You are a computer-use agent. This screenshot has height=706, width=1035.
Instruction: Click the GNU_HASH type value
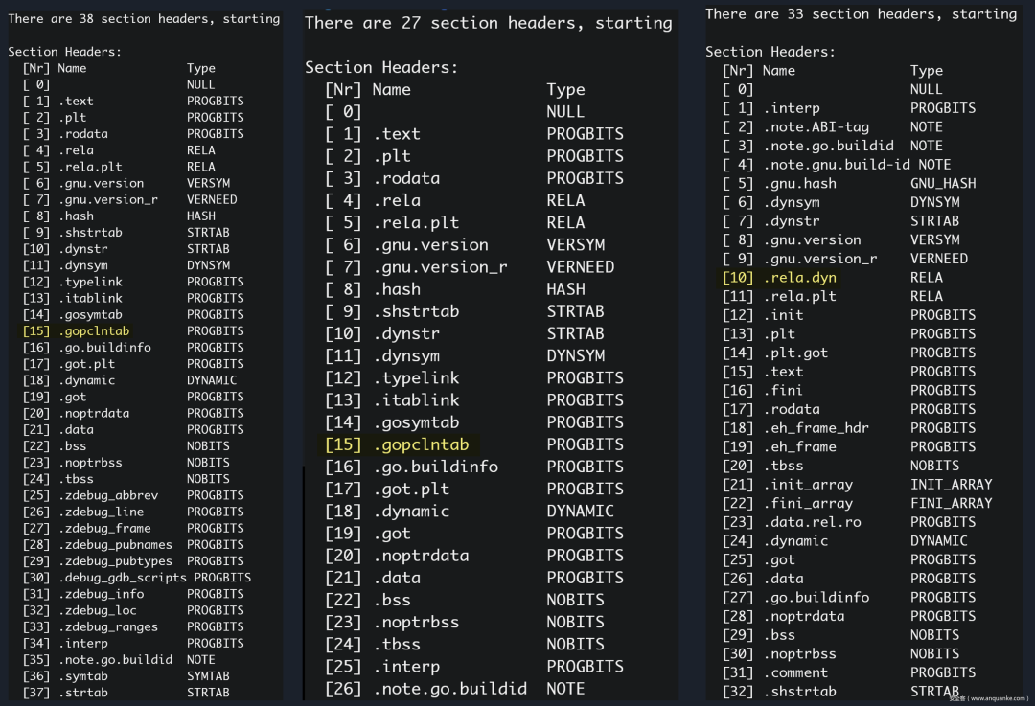pyautogui.click(x=943, y=183)
